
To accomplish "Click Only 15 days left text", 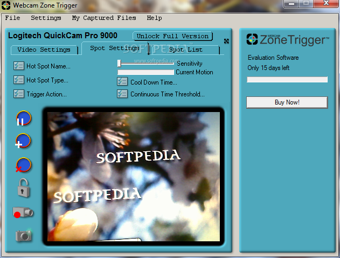I will point(268,68).
